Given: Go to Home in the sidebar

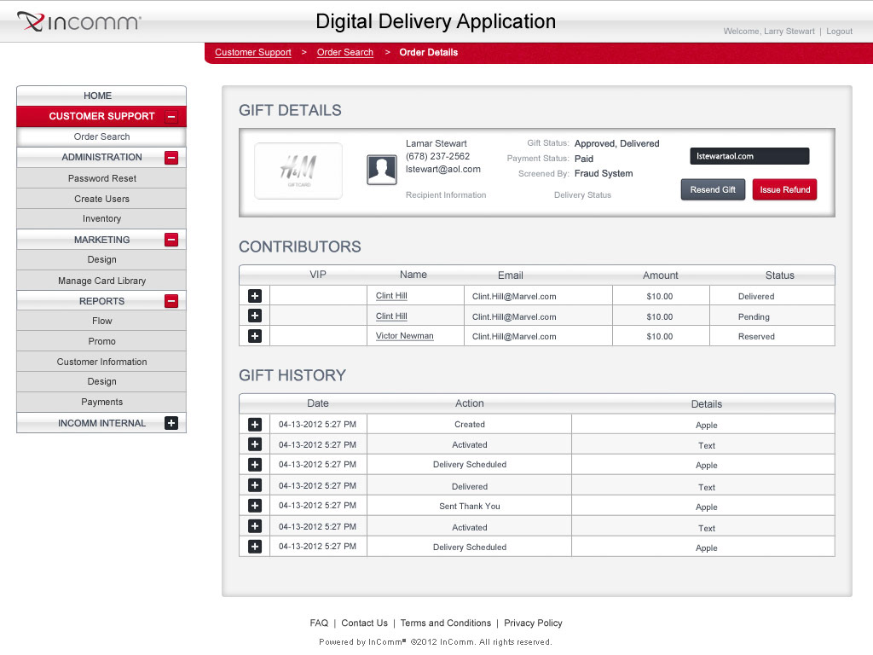Looking at the screenshot, I should [x=101, y=96].
